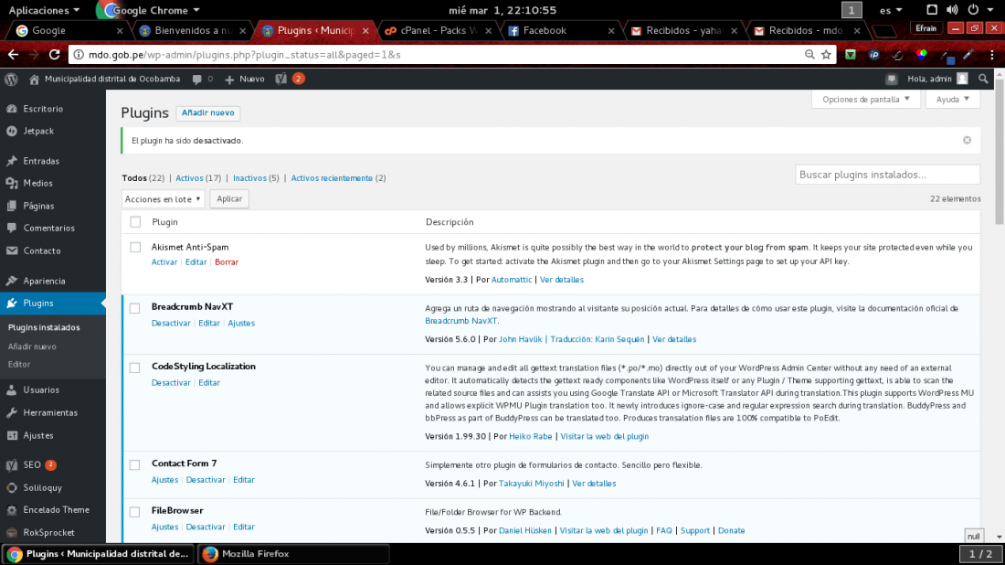Check the FileBrowser plugin checkbox

pos(134,512)
